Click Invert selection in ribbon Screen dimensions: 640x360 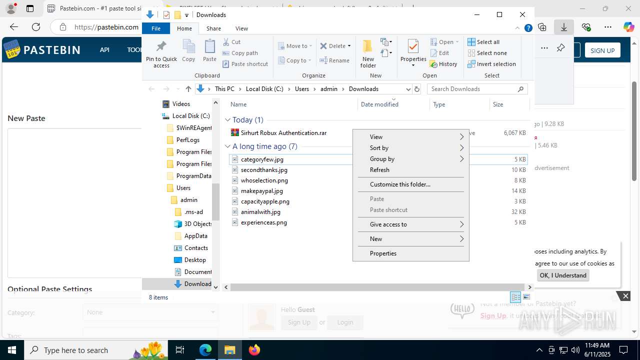pos(491,64)
